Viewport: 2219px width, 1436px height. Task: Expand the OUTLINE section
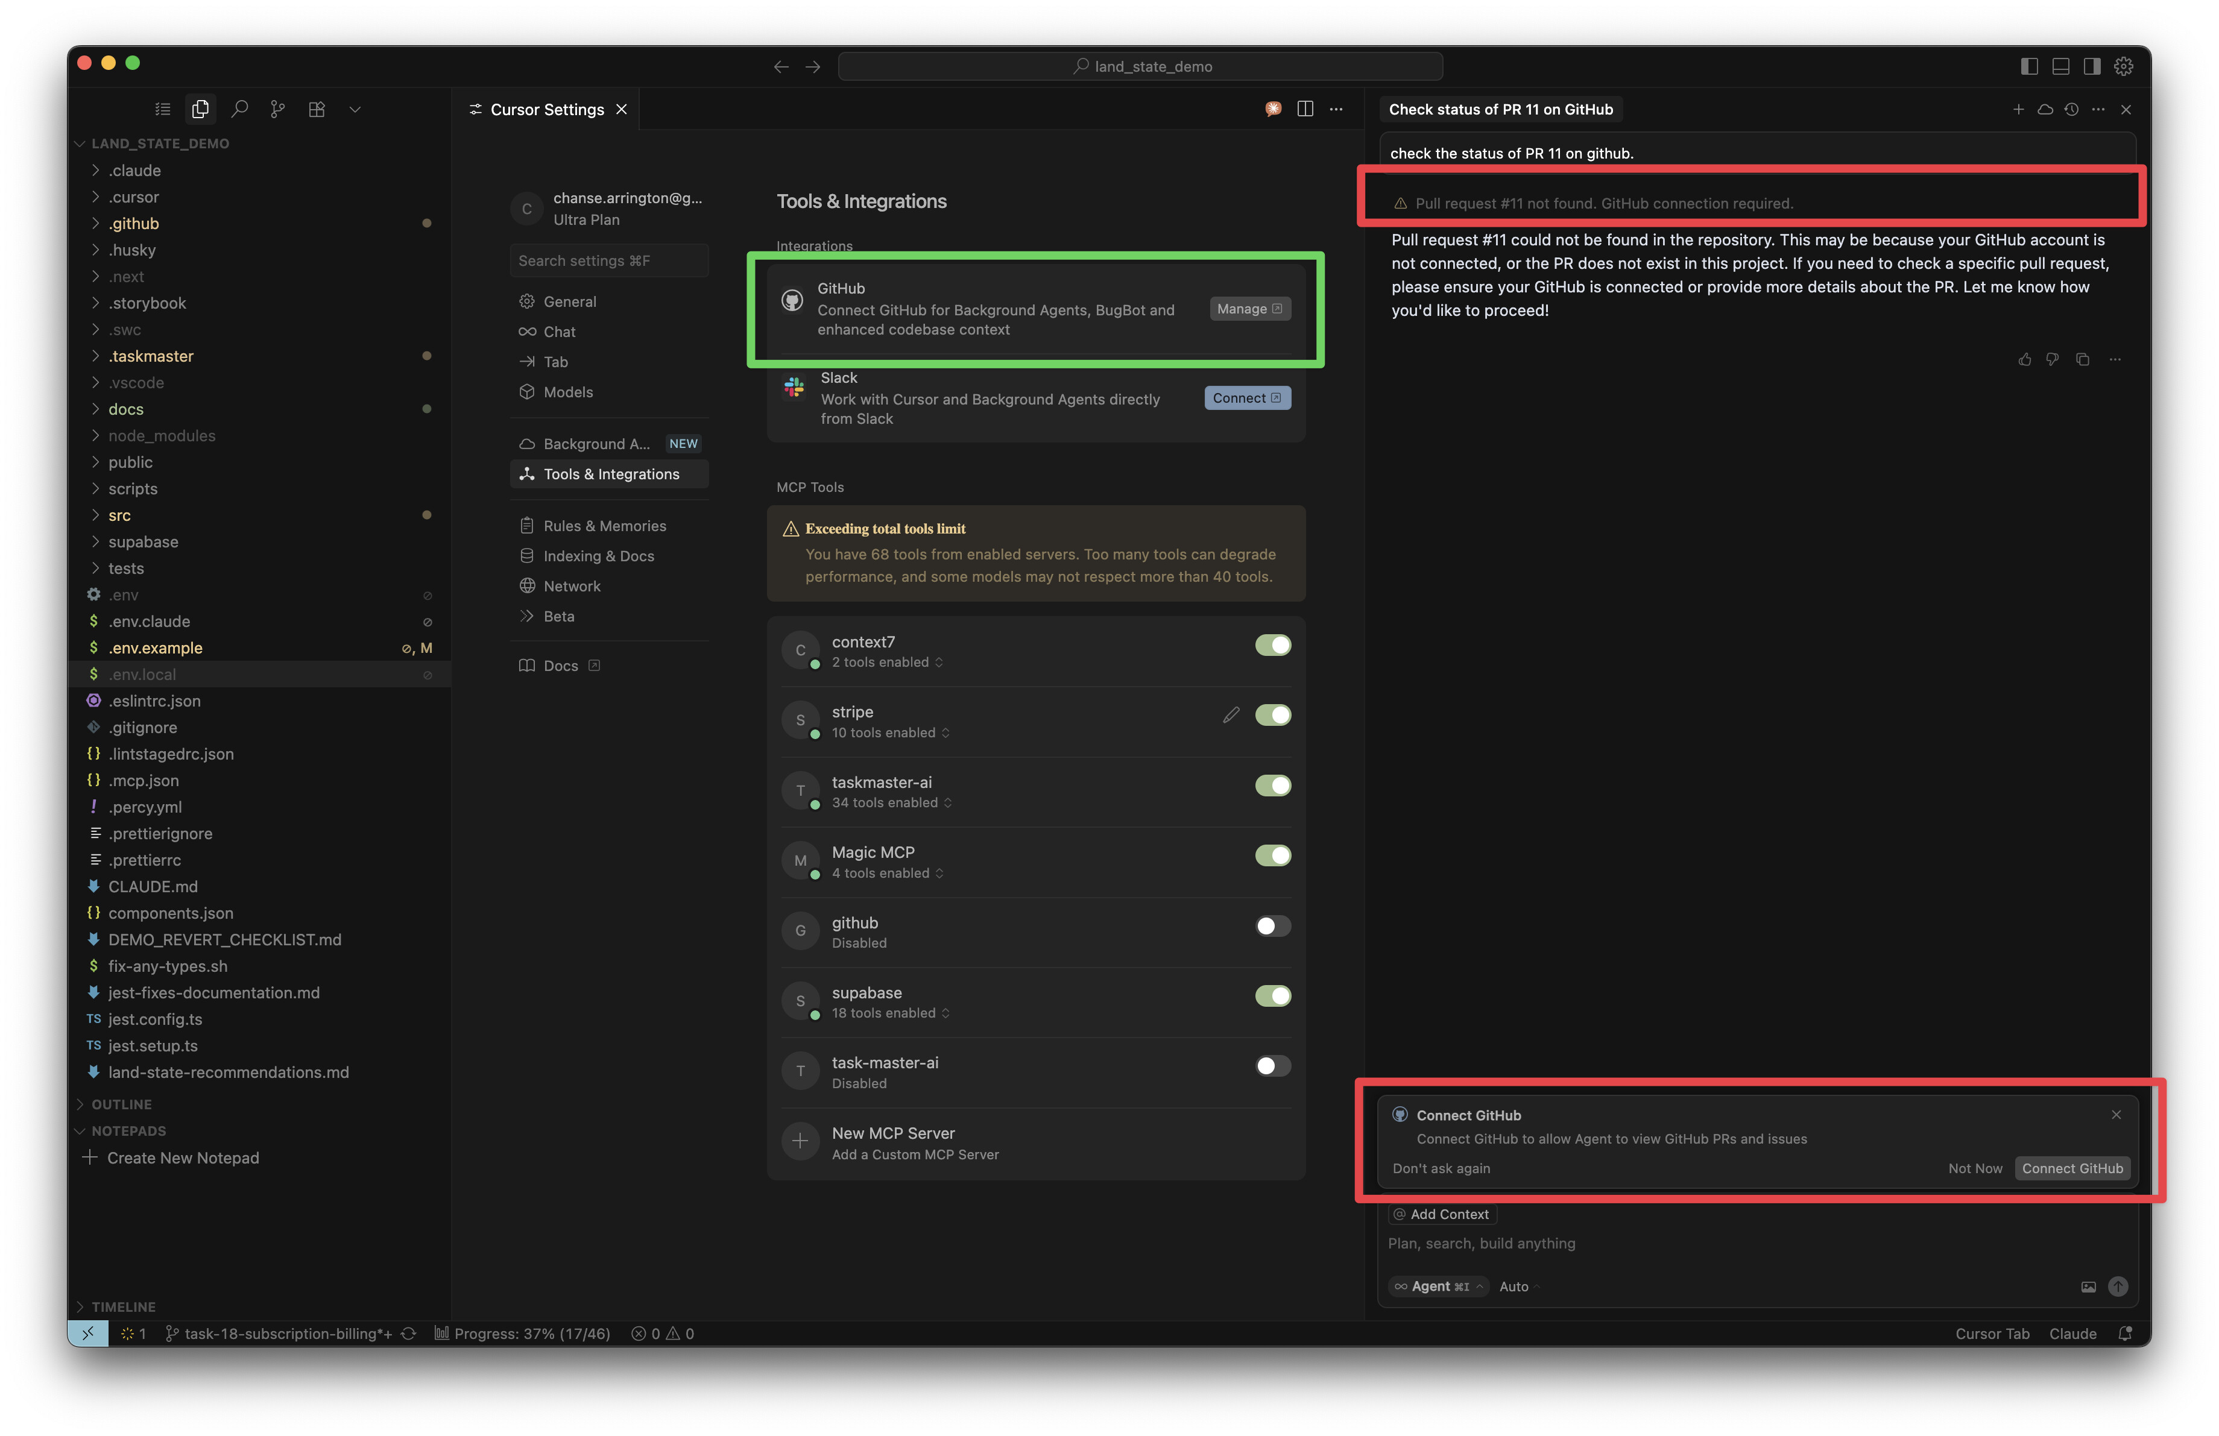[259, 1104]
